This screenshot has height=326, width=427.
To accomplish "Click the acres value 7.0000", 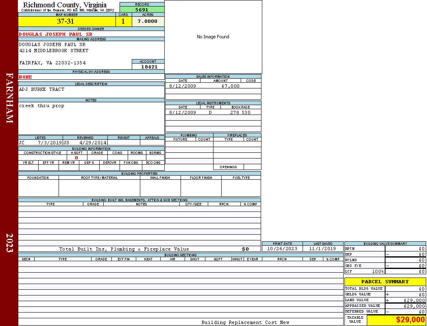I will click(x=148, y=22).
